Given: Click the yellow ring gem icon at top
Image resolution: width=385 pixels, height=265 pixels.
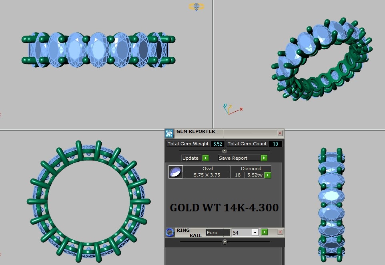Looking at the screenshot, I should point(197,7).
